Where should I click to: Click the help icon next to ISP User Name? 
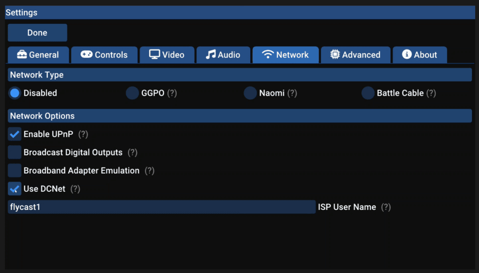(386, 207)
